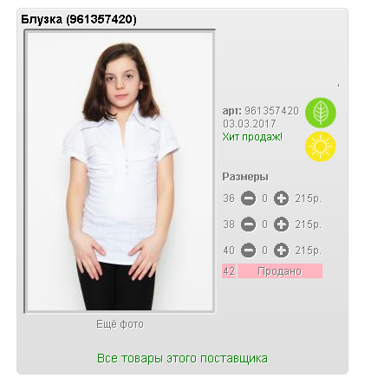Viewport: 378px width, 378px height.
Task: Open 'Все товары этого поставщика' link
Action: point(182,358)
